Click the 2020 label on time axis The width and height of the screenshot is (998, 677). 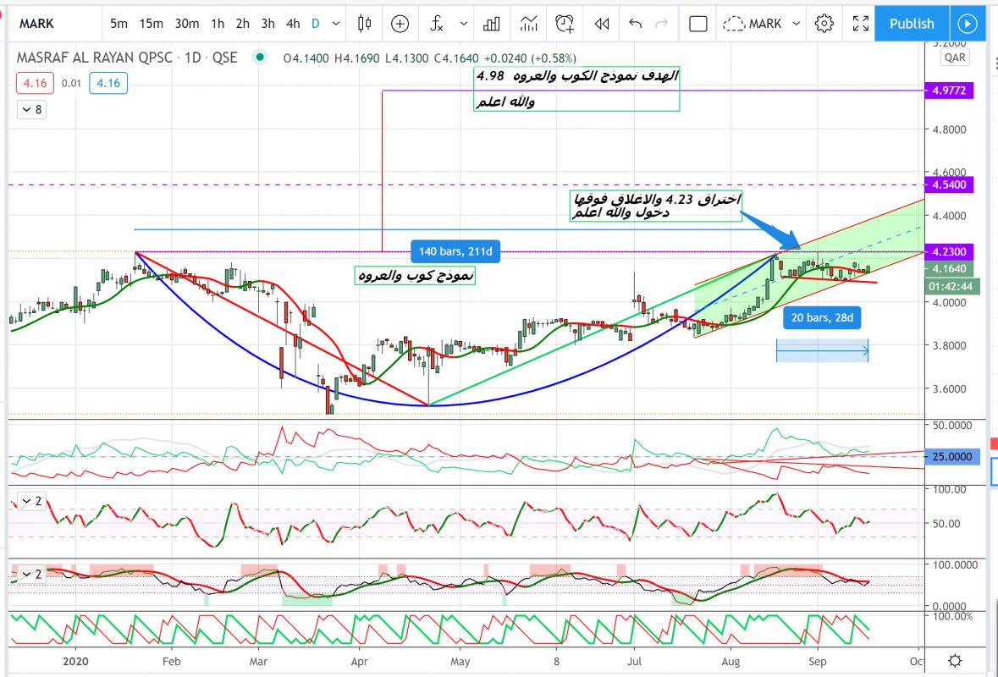pos(74,662)
